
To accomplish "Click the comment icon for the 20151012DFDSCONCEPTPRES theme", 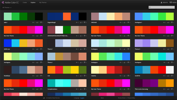I will (85, 36).
